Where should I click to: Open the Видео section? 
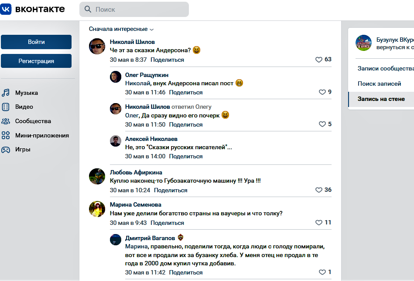(x=24, y=107)
